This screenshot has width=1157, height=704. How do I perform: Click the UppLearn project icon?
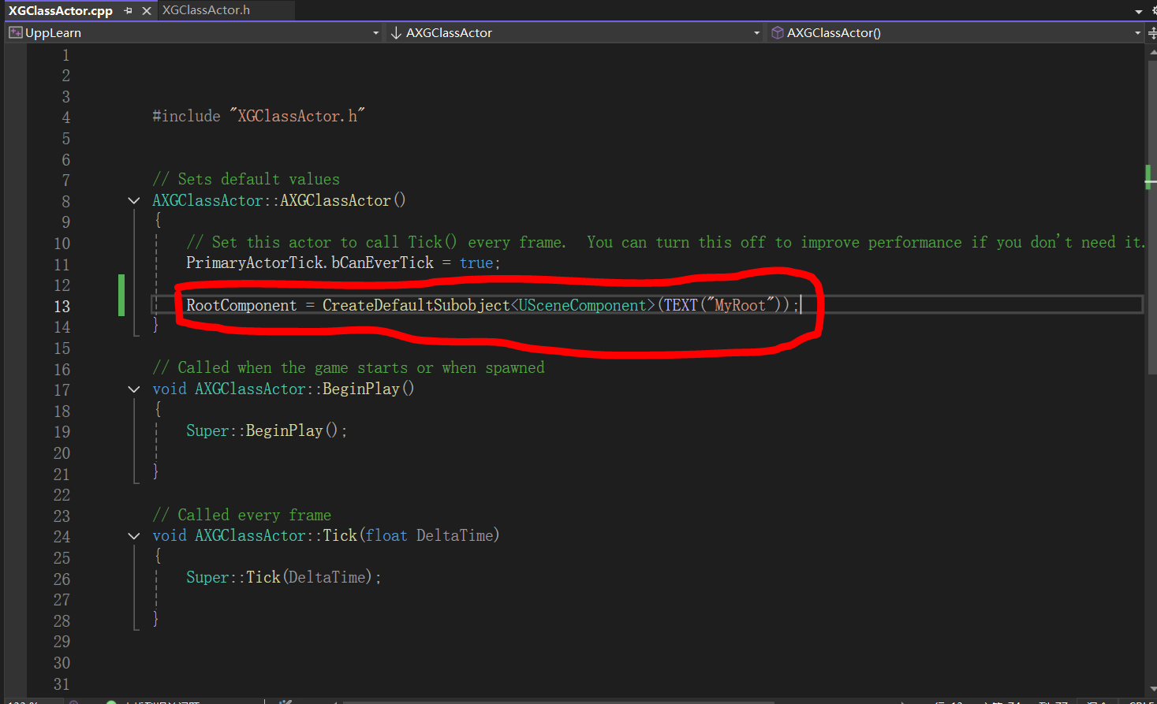(x=15, y=32)
